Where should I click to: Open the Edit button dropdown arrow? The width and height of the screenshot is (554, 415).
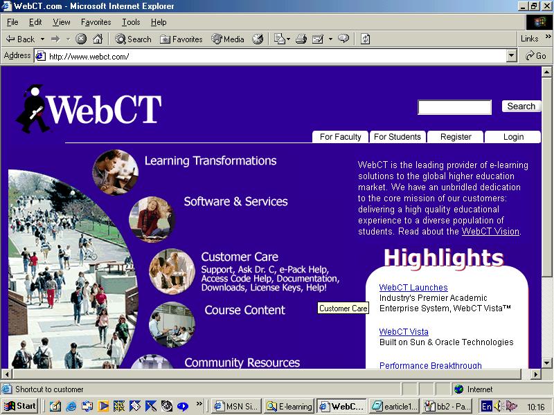[x=330, y=39]
